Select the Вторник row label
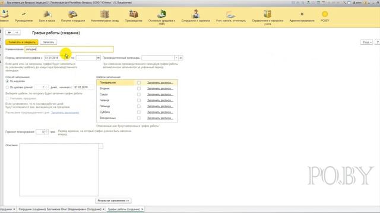The image size is (380, 213). (104, 89)
